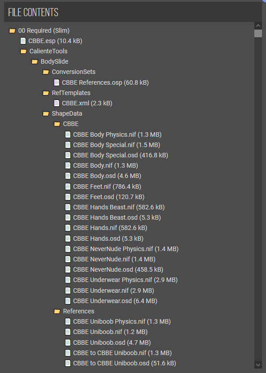The image size is (266, 373).
Task: Select CBBE Hands.osd (5.3 kB) text
Action: pos(108,239)
